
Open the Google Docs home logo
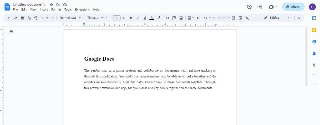tap(7, 7)
